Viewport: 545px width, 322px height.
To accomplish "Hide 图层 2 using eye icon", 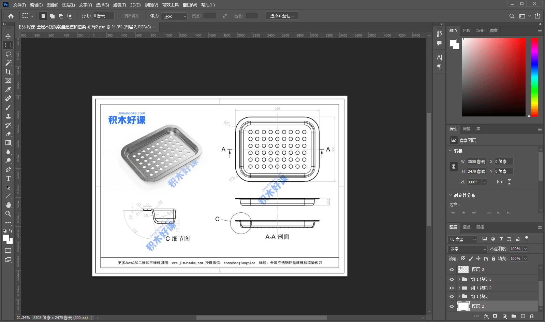I will [x=452, y=306].
